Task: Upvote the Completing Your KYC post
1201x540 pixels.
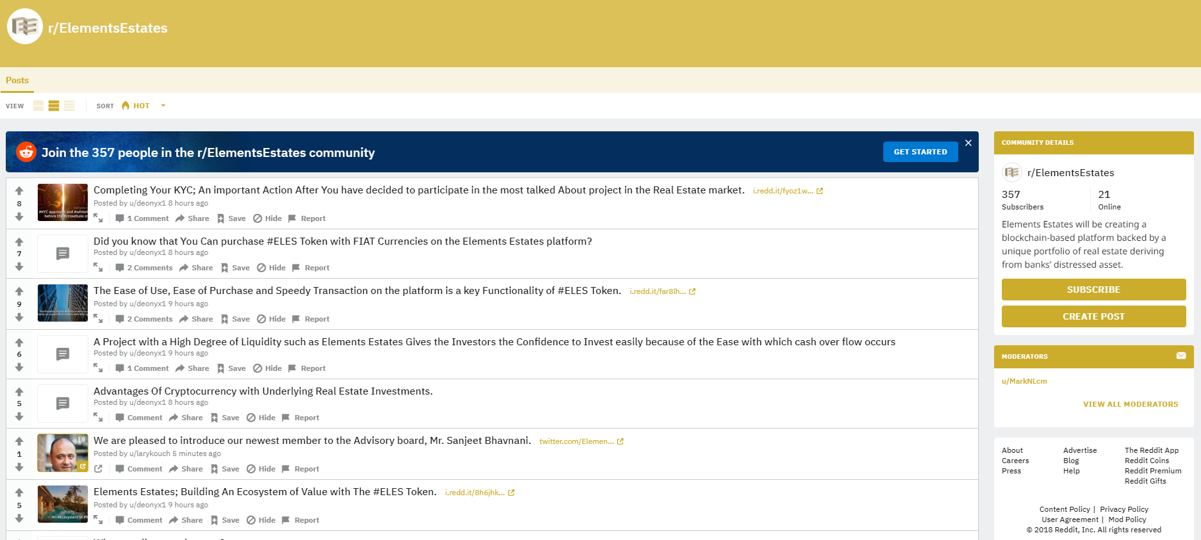Action: [x=19, y=191]
